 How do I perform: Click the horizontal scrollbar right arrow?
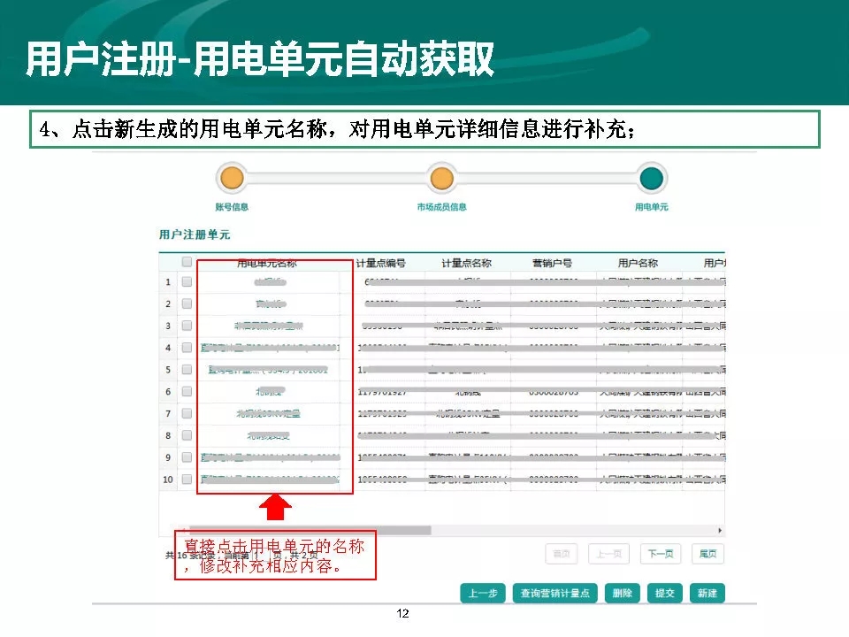(x=720, y=530)
